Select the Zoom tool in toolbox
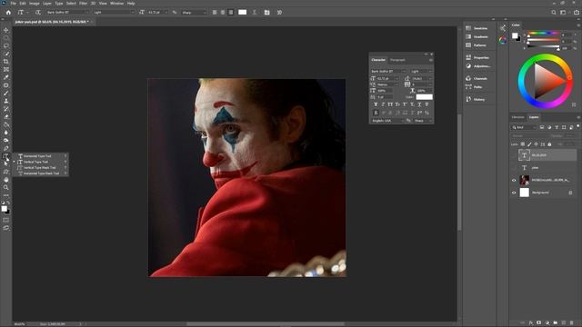 [6, 188]
